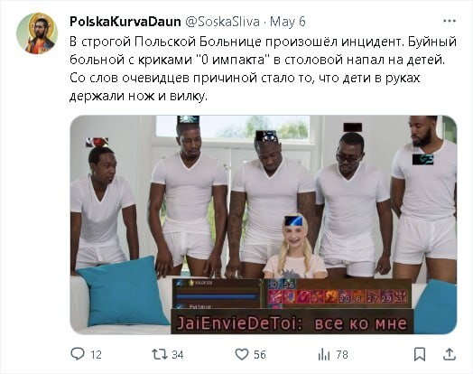The image size is (473, 374).
Task: Click the 12 replies count
Action: click(96, 354)
